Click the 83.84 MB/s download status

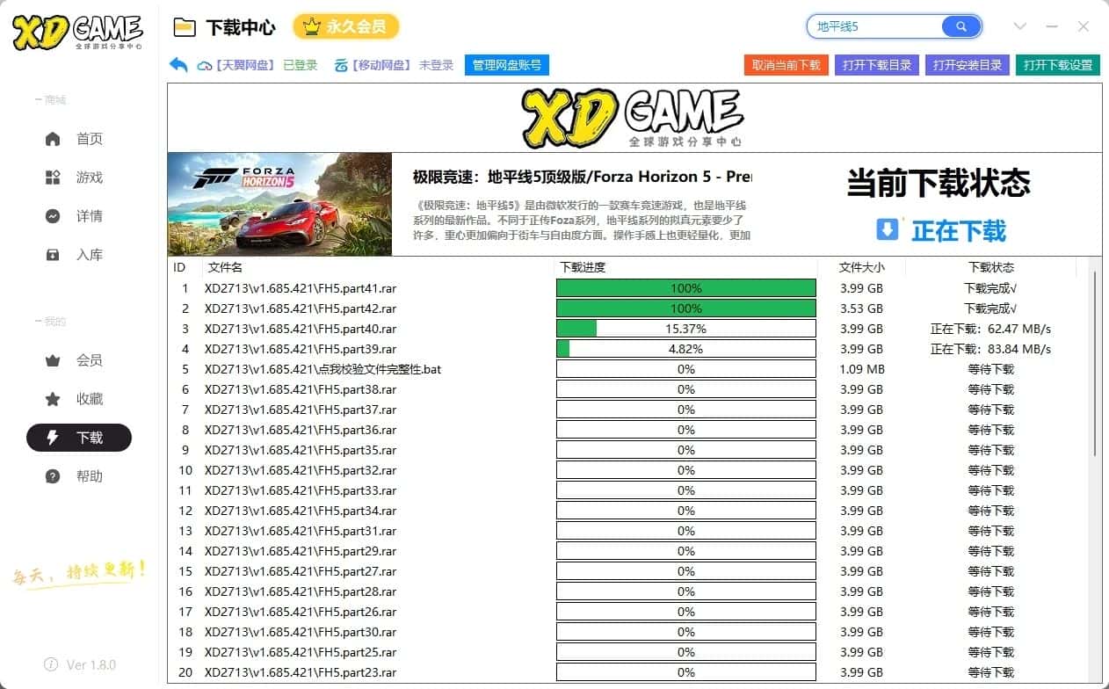pos(991,349)
